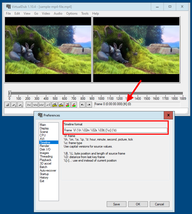This screenshot has width=192, height=214.
Task: Click OK in Preferences dialog
Action: click(x=138, y=204)
